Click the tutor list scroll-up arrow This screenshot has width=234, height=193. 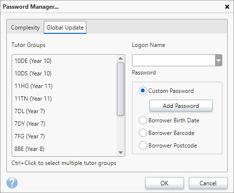(x=120, y=59)
